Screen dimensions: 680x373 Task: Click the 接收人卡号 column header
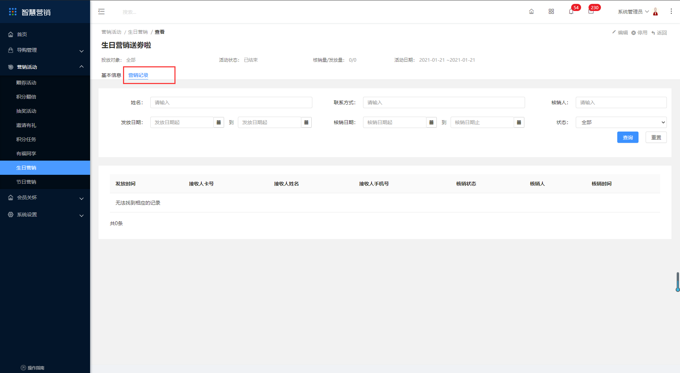coord(201,184)
